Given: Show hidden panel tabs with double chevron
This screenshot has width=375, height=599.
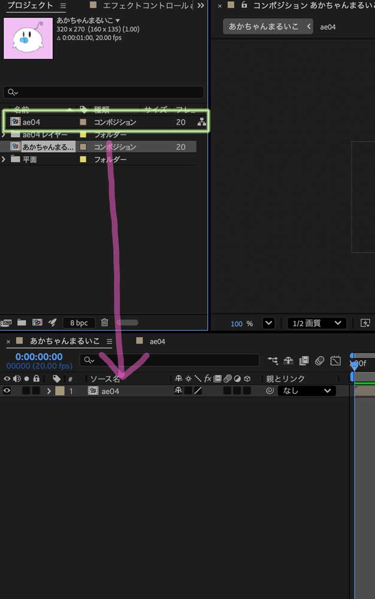Looking at the screenshot, I should click(201, 5).
